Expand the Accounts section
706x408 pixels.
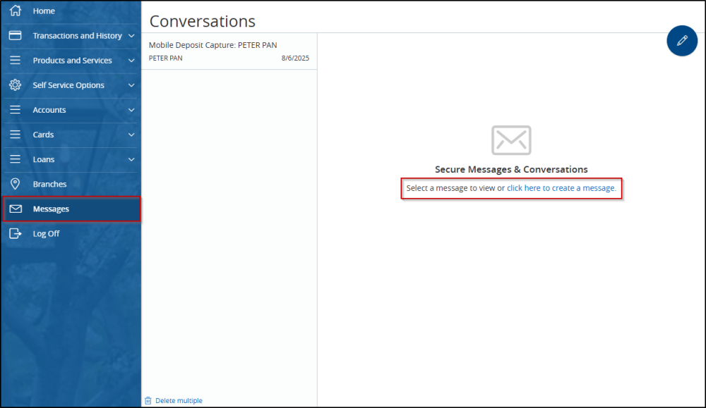(x=131, y=110)
